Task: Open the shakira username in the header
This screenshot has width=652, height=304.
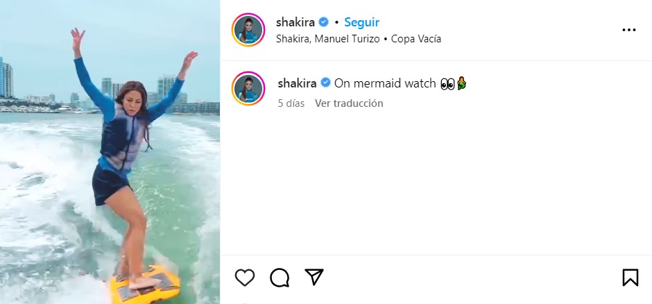Action: [295, 22]
